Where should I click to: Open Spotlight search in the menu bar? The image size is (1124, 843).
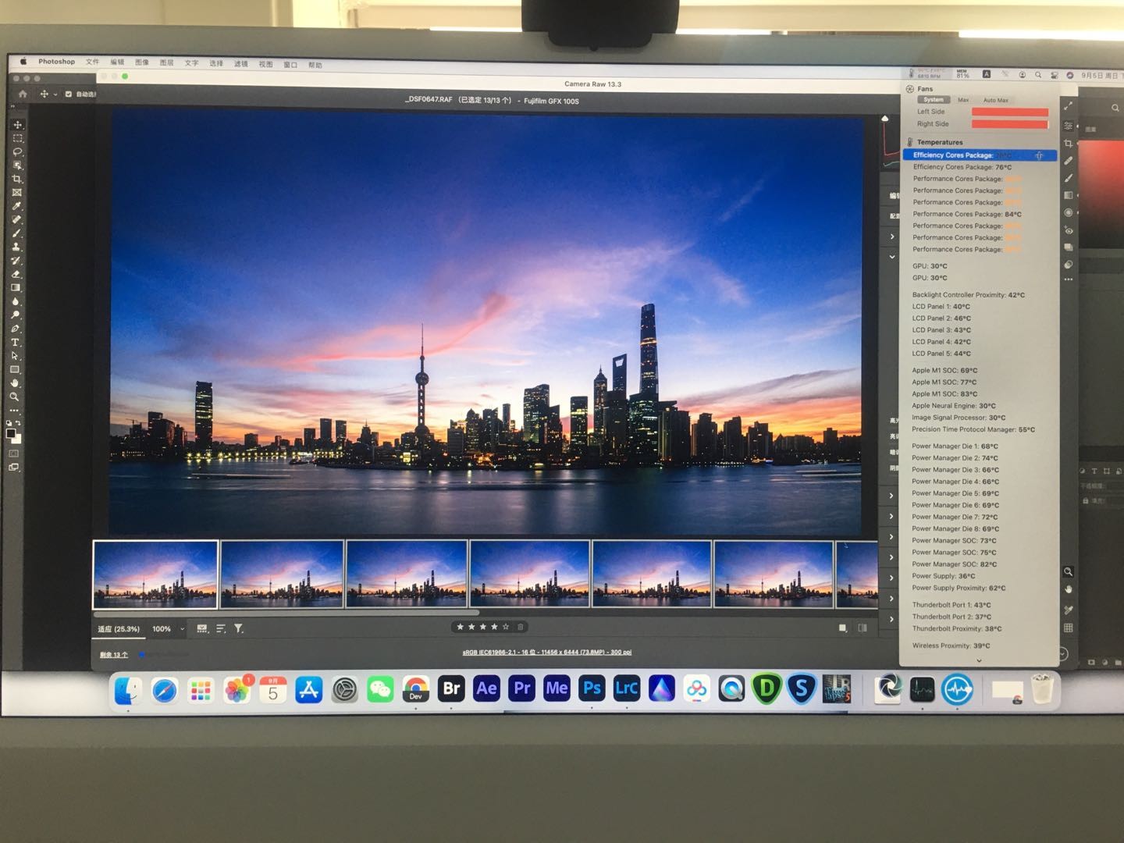[x=1038, y=75]
